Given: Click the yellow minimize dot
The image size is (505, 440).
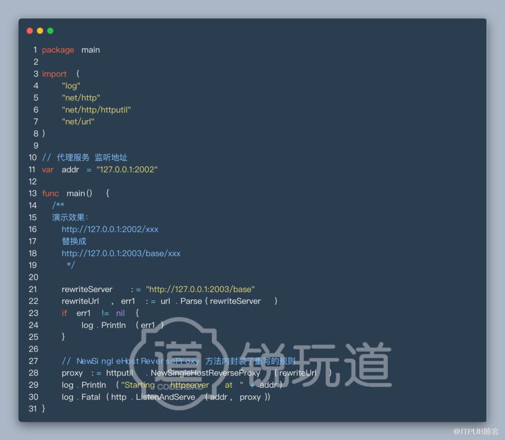Looking at the screenshot, I should click(40, 31).
